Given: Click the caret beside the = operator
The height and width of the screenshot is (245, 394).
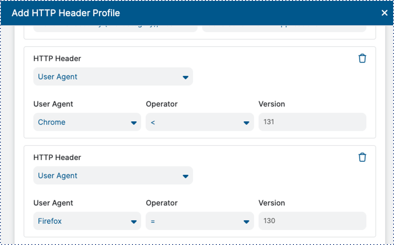Looking at the screenshot, I should (246, 222).
